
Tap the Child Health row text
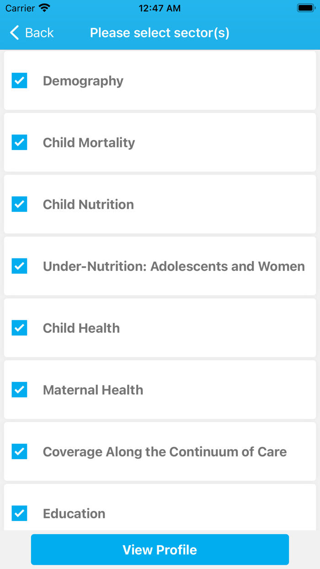[81, 328]
